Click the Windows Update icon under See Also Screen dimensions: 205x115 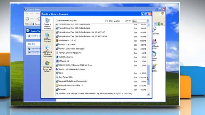[x=29, y=49]
